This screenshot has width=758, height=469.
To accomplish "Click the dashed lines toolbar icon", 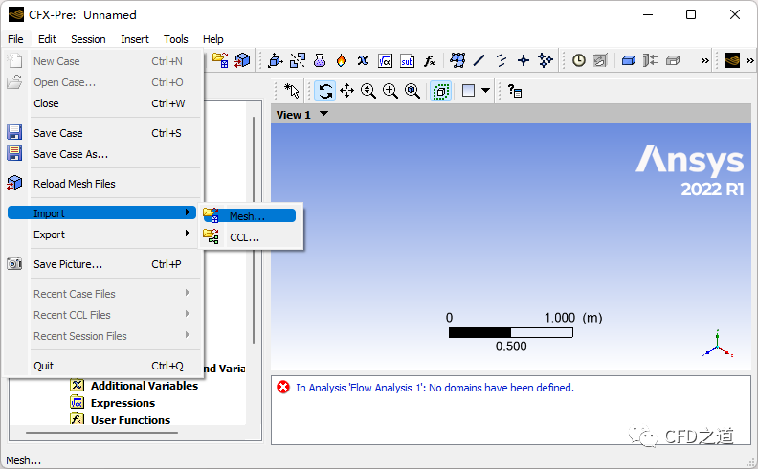I will click(x=502, y=60).
